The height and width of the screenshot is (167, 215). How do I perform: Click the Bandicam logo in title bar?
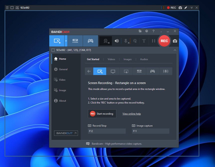[x=60, y=32]
